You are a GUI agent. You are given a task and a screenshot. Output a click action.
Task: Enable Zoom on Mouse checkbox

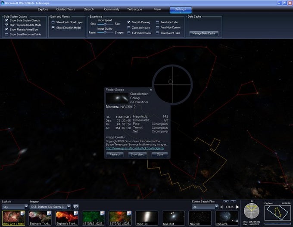click(x=129, y=28)
